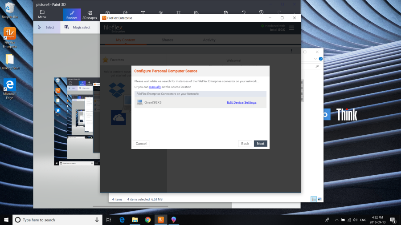Click the Dropbox source icon
This screenshot has width=401, height=225.
point(117,90)
